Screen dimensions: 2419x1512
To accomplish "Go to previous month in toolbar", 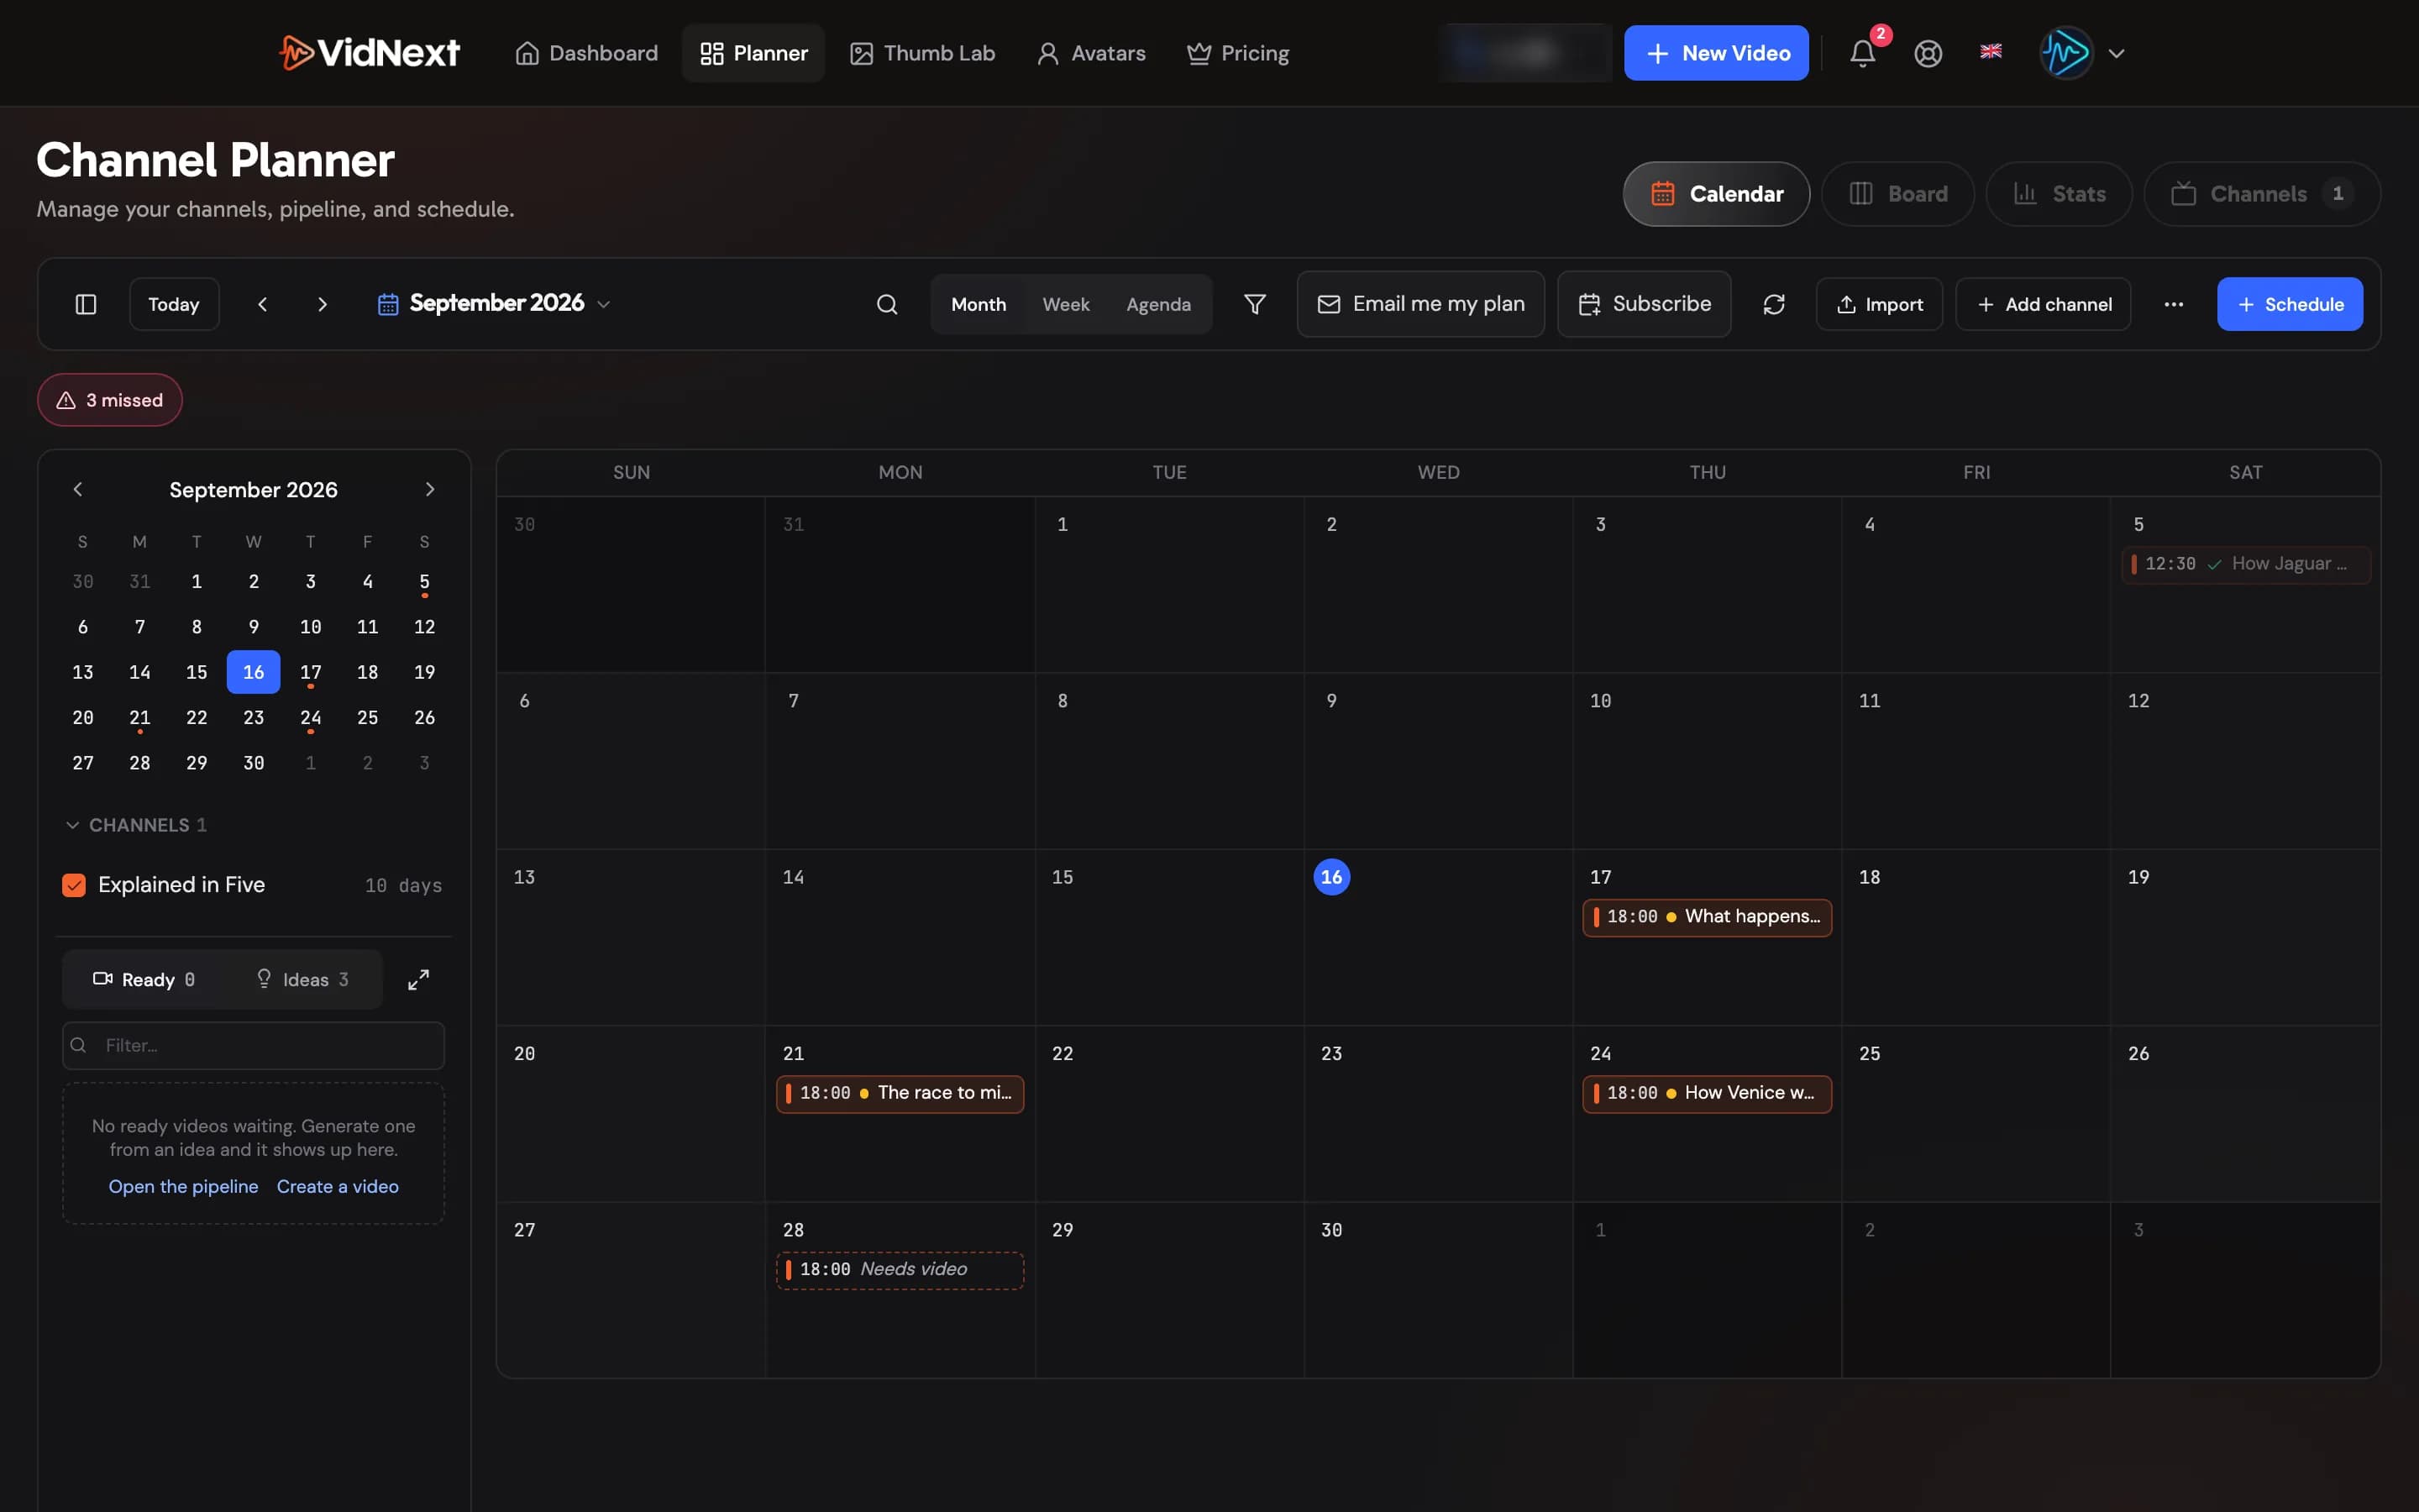I will (262, 304).
